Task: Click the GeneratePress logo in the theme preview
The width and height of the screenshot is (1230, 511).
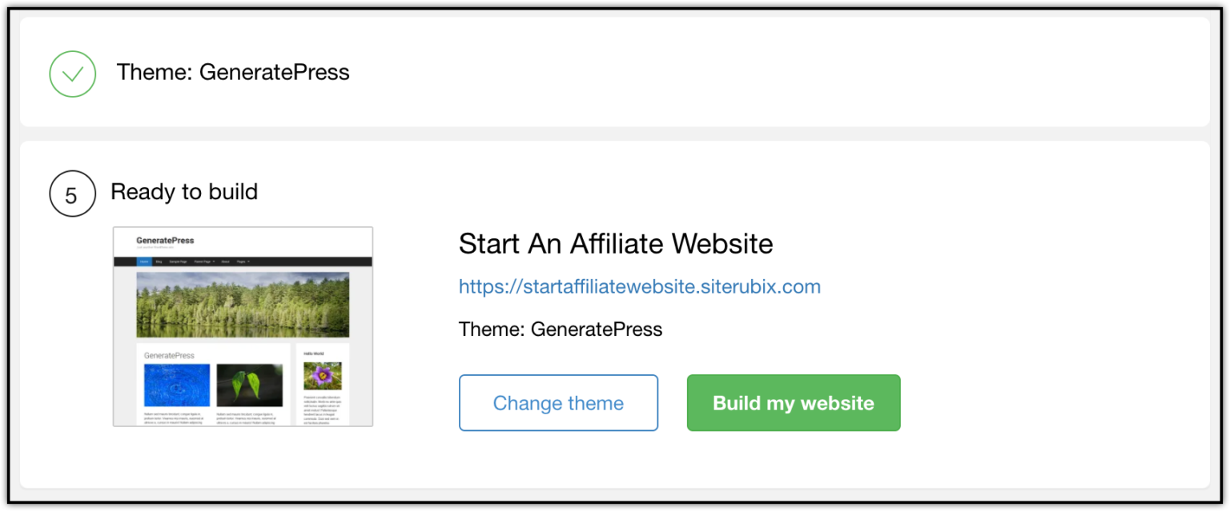Action: pos(165,240)
